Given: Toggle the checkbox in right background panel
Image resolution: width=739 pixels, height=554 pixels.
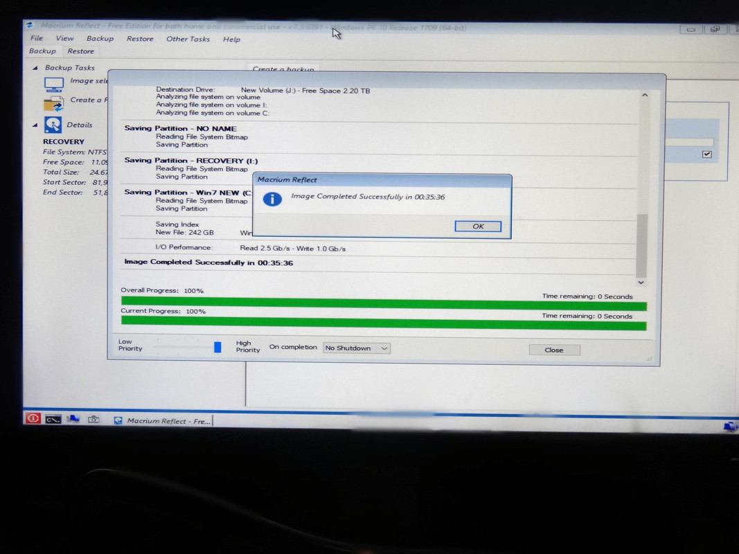Looking at the screenshot, I should 706,154.
